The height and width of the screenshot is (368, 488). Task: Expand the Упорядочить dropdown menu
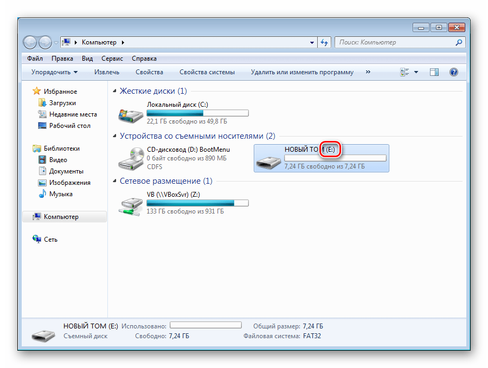54,72
